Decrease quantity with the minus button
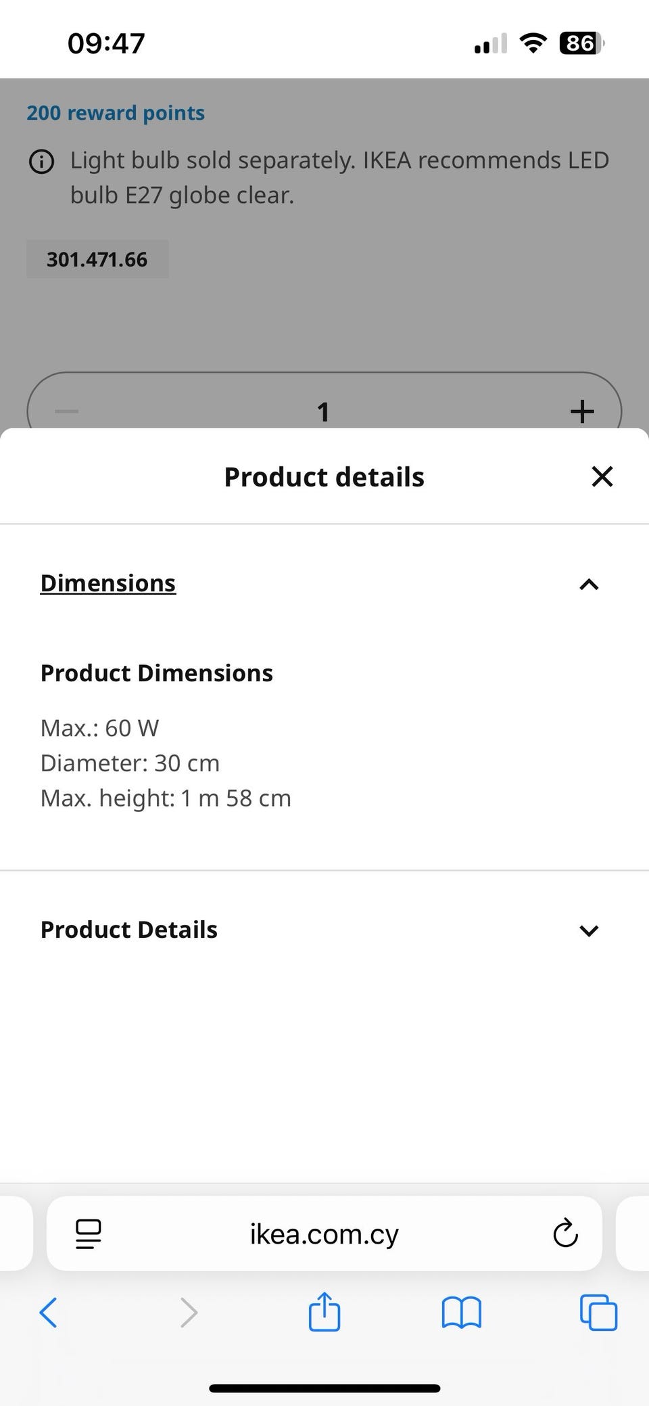 [x=66, y=411]
